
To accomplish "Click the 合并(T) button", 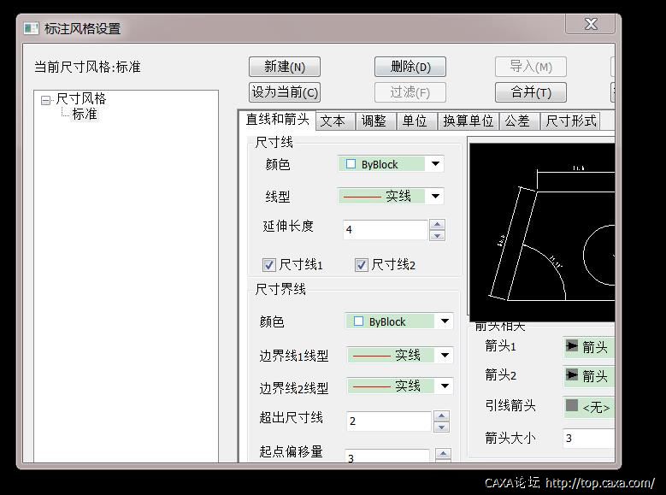I will point(531,92).
